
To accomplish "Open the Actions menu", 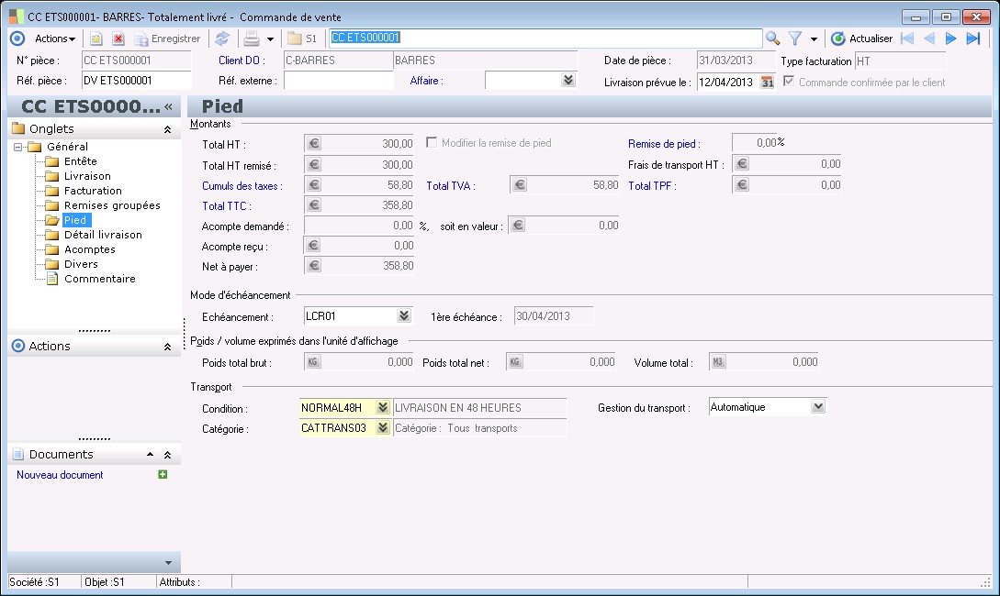I will click(x=54, y=39).
